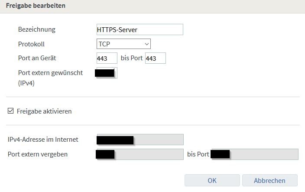The height and width of the screenshot is (192, 305).
Task: Click the Port extern gewünscht input field
Action: (x=107, y=73)
